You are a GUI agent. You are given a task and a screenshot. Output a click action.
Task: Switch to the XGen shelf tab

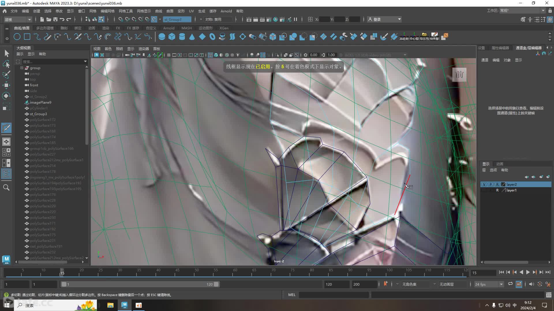click(x=224, y=28)
